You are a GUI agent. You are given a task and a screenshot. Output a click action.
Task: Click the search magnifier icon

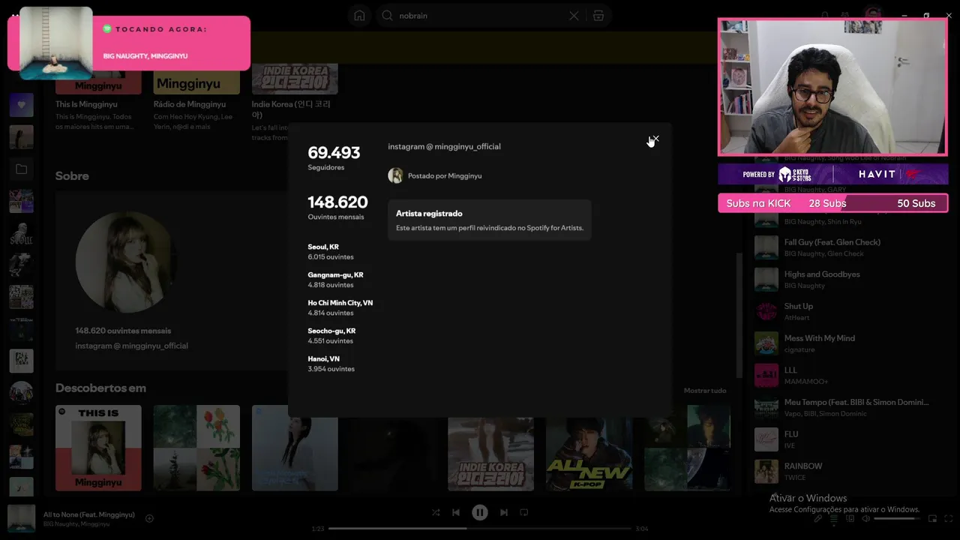click(388, 16)
